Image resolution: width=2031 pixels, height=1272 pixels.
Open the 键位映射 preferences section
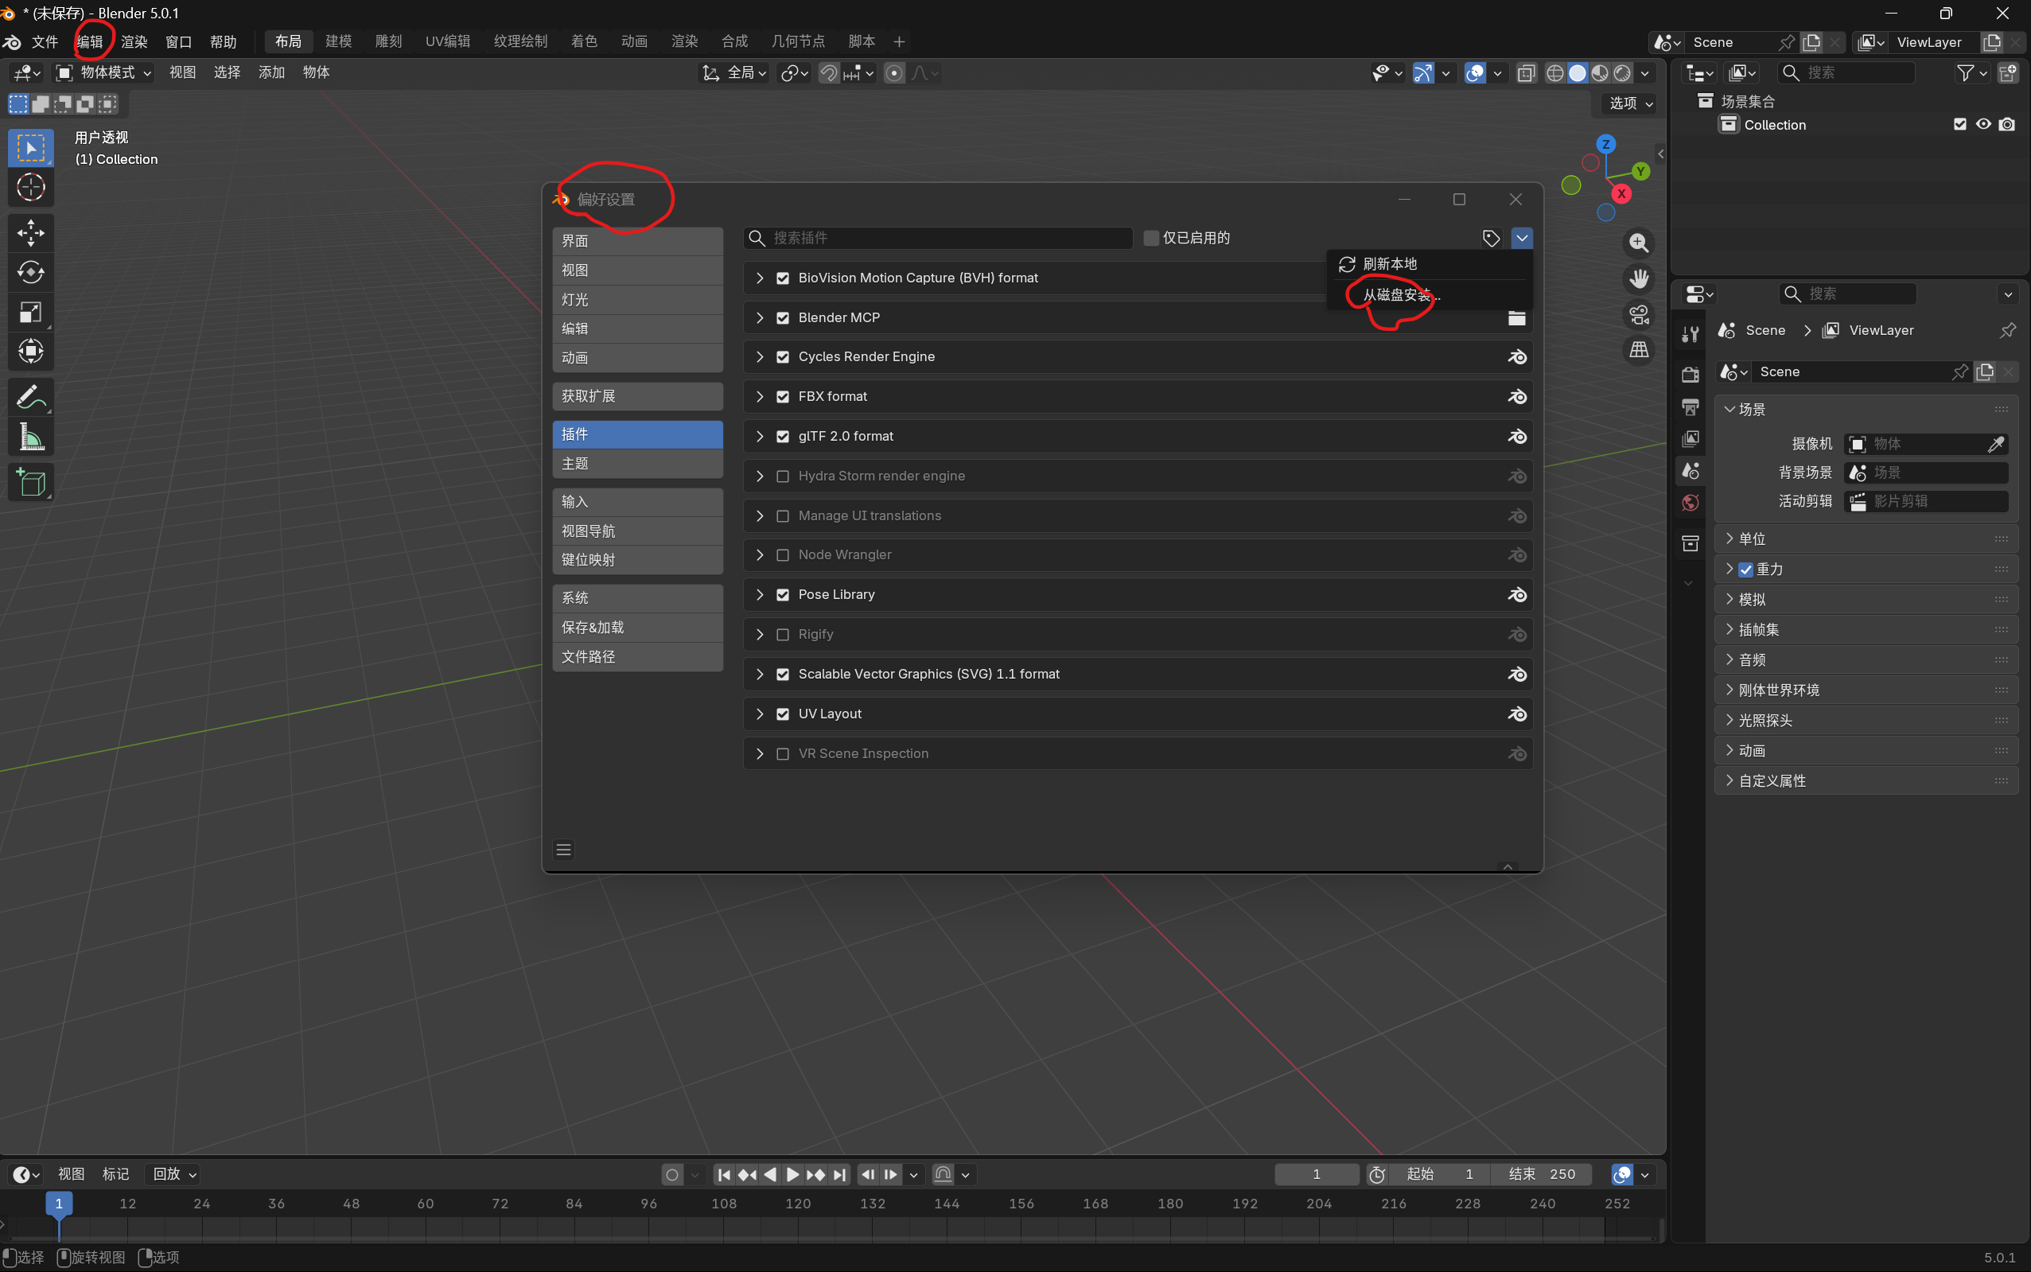point(638,560)
